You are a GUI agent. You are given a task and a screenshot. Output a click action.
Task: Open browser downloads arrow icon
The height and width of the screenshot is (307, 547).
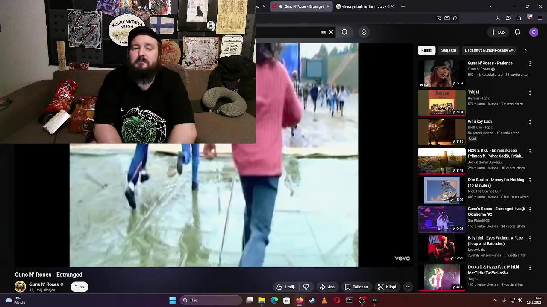(x=498, y=18)
